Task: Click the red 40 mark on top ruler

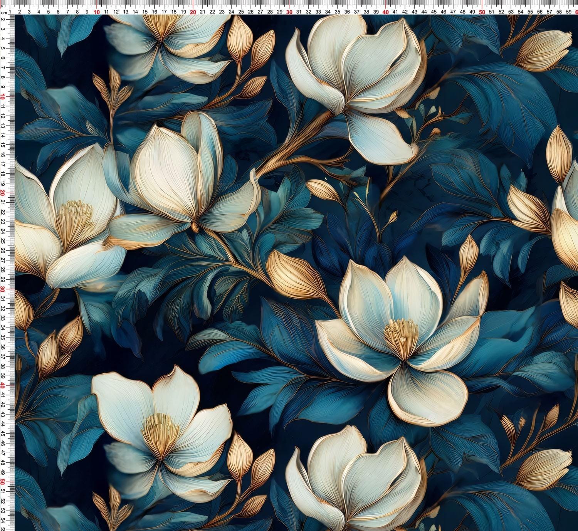Action: [x=386, y=12]
